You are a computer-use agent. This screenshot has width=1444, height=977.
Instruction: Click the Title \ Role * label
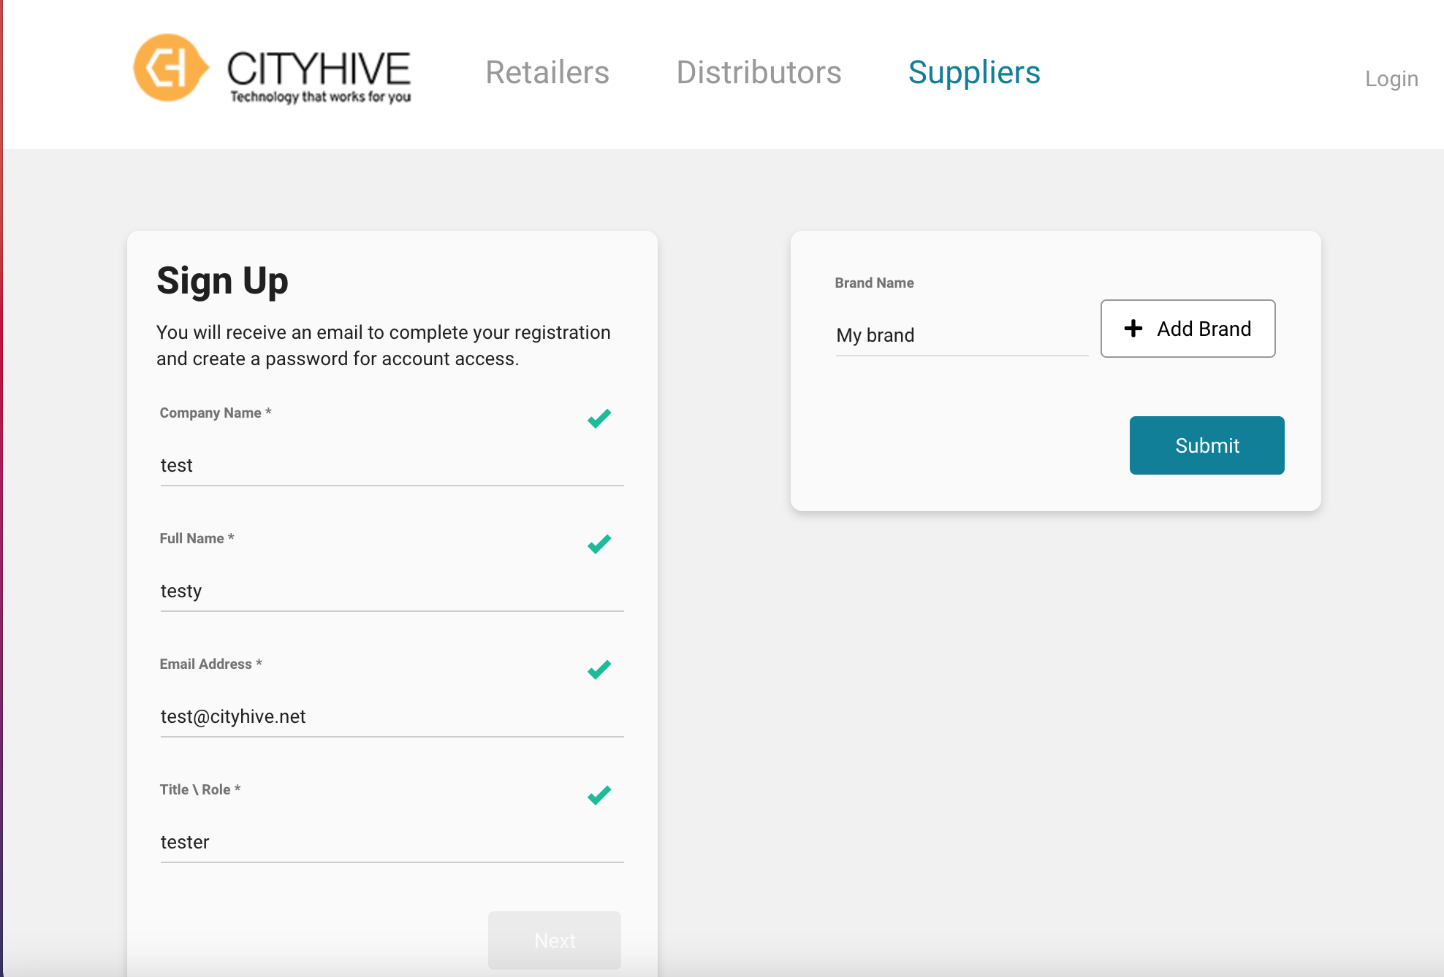point(200,789)
